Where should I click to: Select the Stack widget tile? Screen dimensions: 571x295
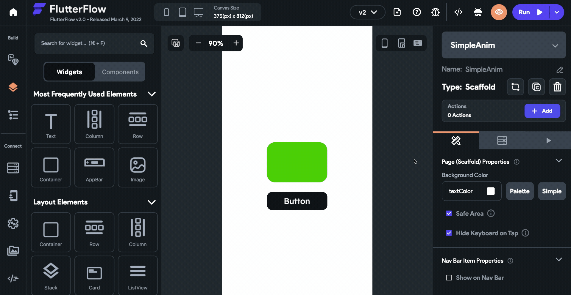point(51,275)
